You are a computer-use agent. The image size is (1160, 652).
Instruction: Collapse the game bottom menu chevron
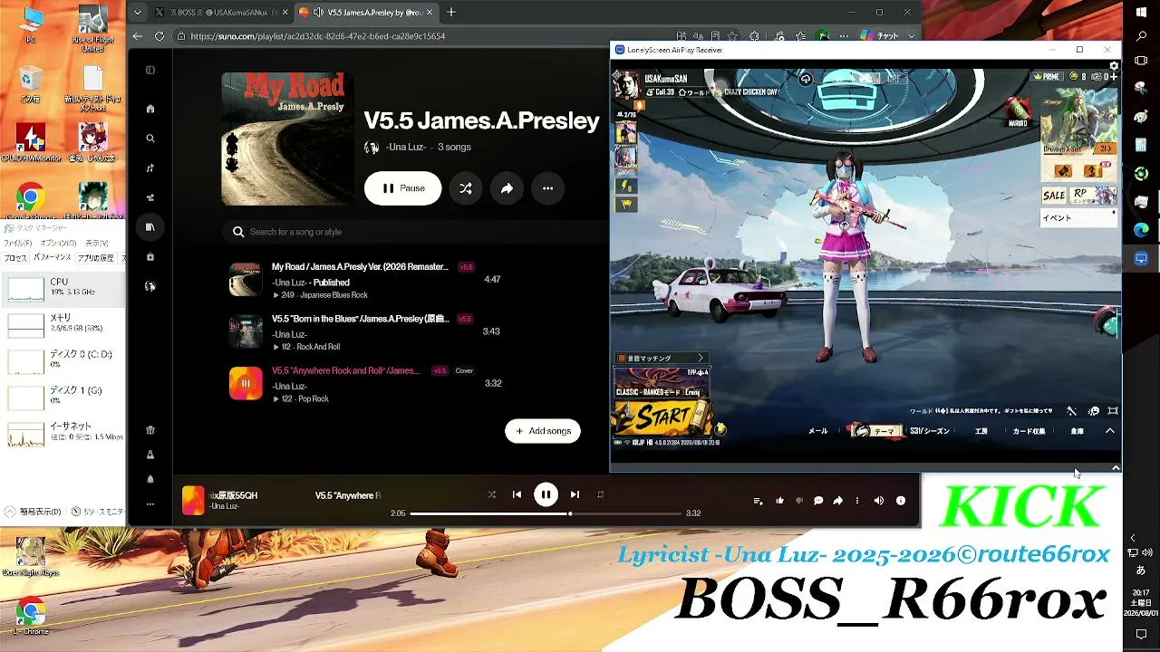(x=1109, y=431)
